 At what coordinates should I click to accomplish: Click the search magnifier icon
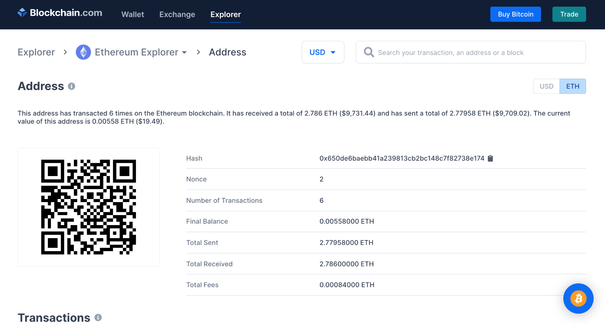click(x=369, y=52)
